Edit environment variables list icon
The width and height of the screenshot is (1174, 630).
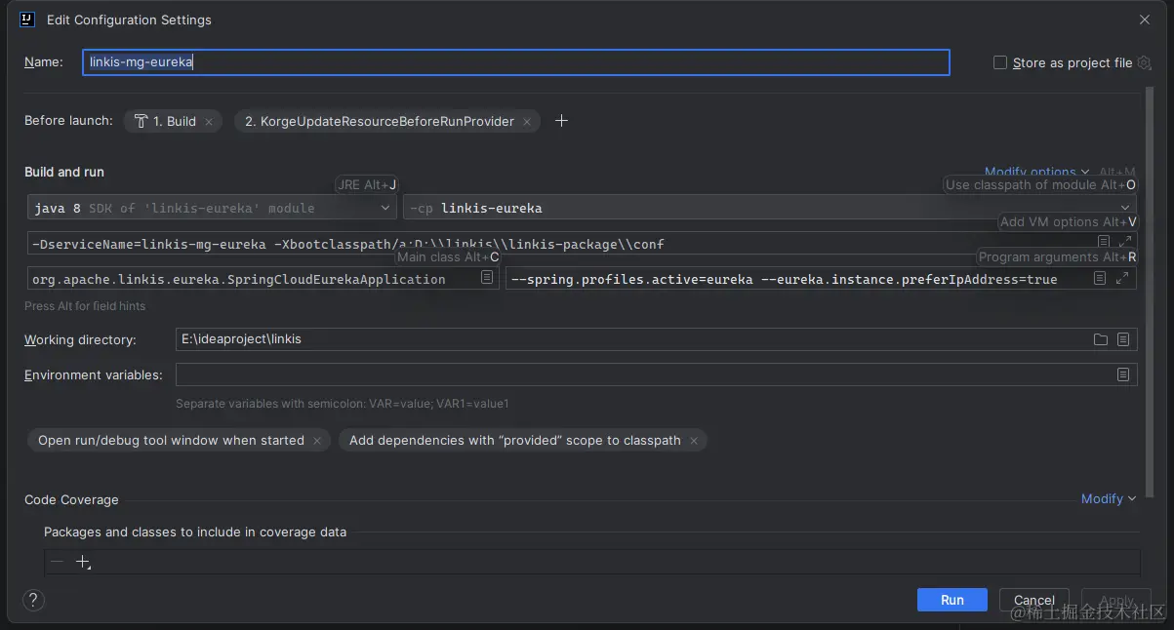pos(1123,374)
